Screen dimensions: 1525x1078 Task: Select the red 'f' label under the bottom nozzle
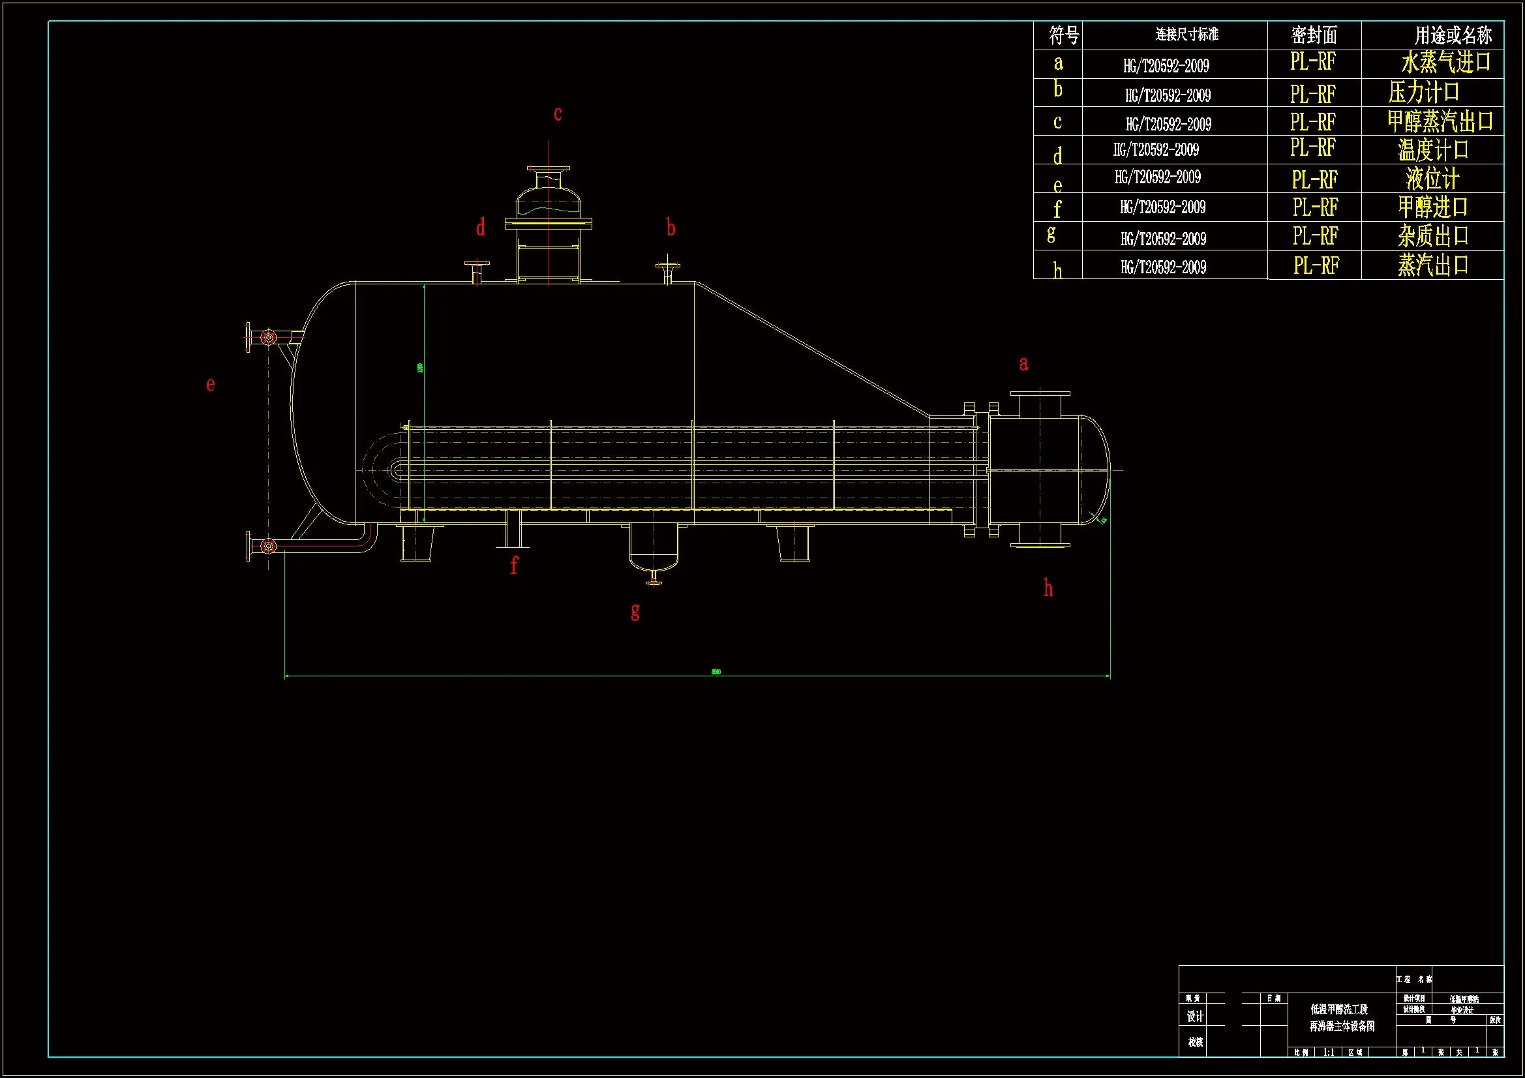click(x=513, y=565)
